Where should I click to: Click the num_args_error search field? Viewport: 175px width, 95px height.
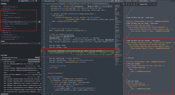click(x=81, y=6)
